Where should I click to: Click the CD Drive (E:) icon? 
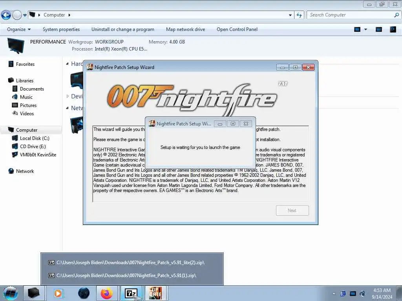15,147
